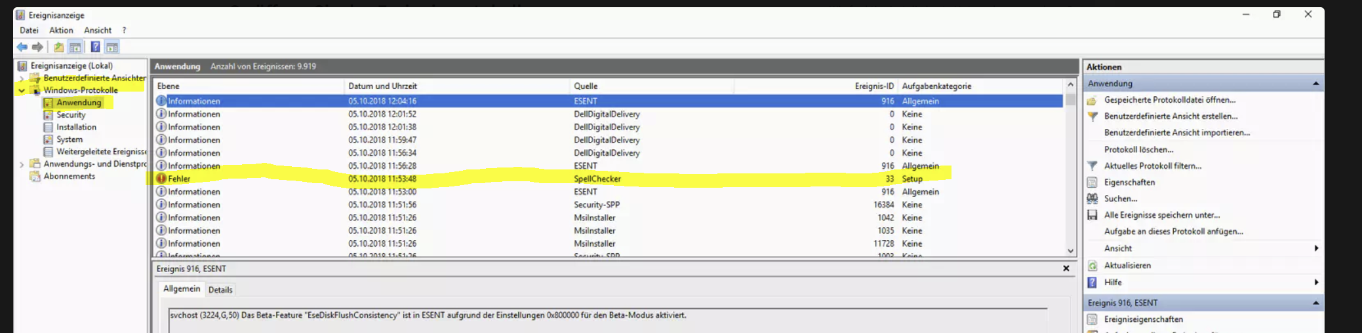Select MsiInstaller event 1035 row
Viewport: 1362px width, 333px height.
[x=609, y=230]
